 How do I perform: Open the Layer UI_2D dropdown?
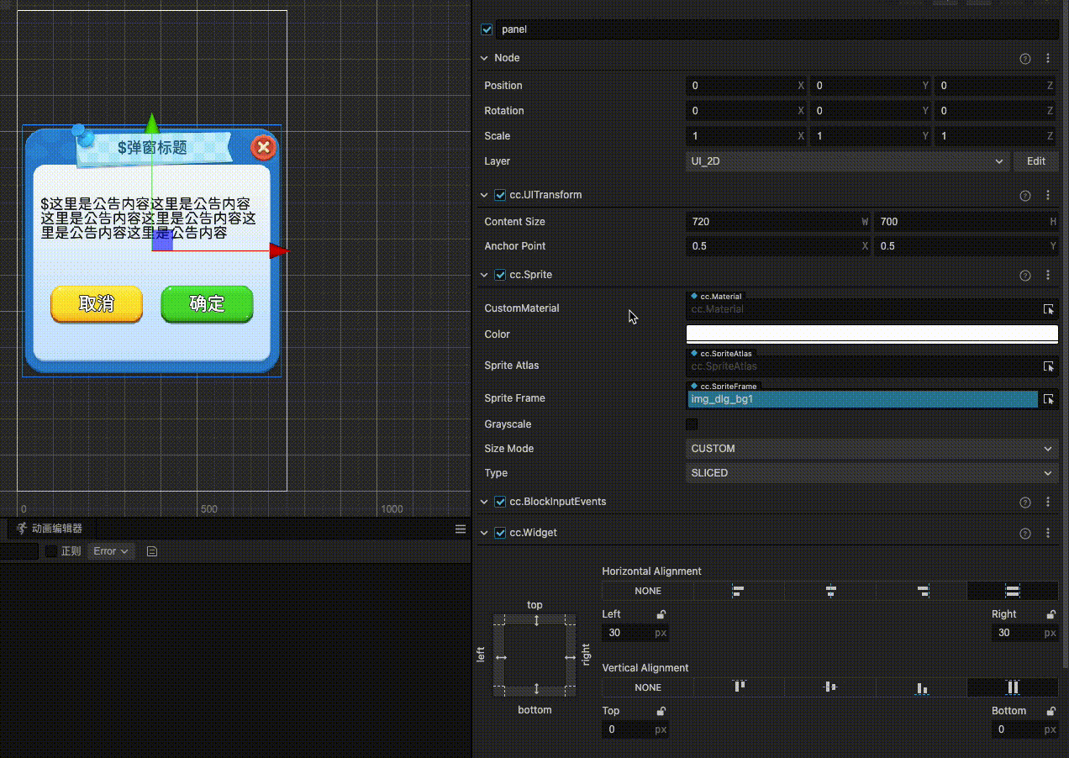pyautogui.click(x=847, y=161)
